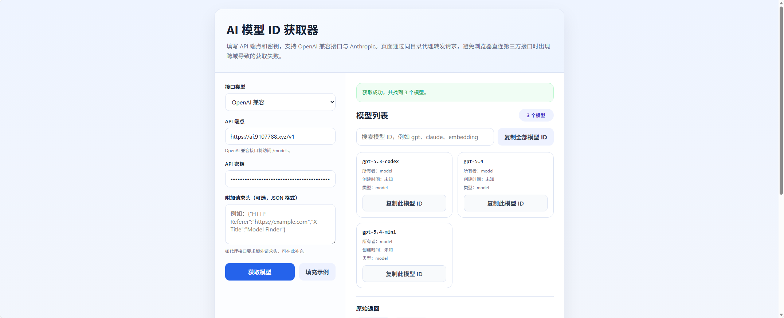Click the blue 获取模型 button
This screenshot has height=318, width=784.
tap(260, 272)
